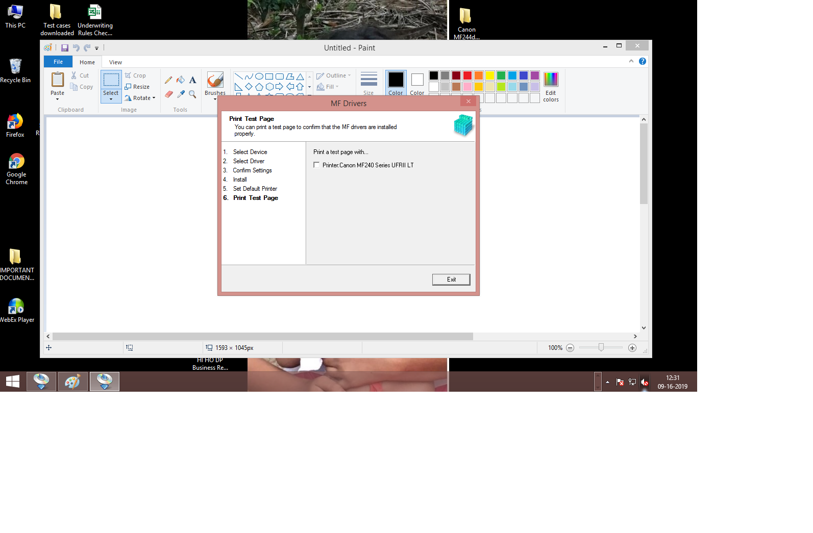Click the zoom out minus button
813x533 pixels.
[x=570, y=348]
